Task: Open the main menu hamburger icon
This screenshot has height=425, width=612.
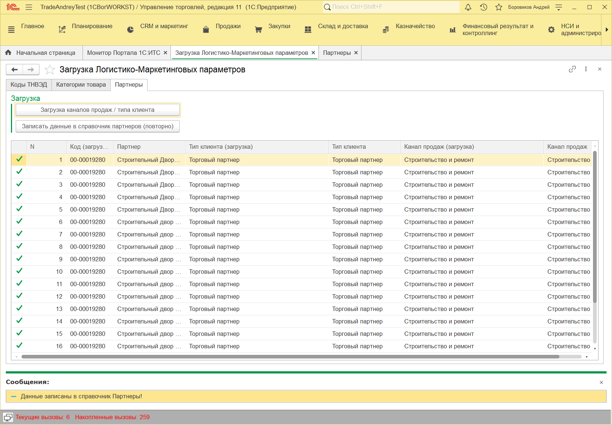Action: pos(29,7)
